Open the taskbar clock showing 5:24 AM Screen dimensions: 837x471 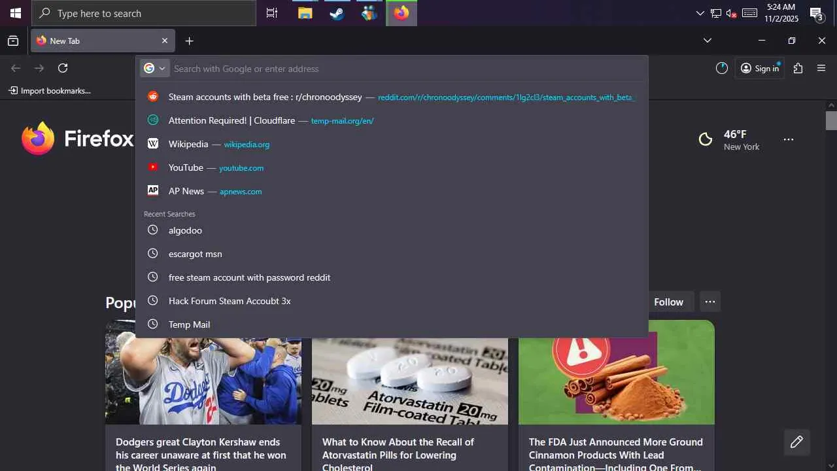781,13
